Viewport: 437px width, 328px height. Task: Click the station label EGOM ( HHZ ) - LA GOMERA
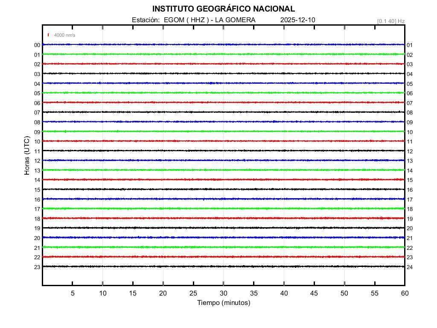[193, 20]
